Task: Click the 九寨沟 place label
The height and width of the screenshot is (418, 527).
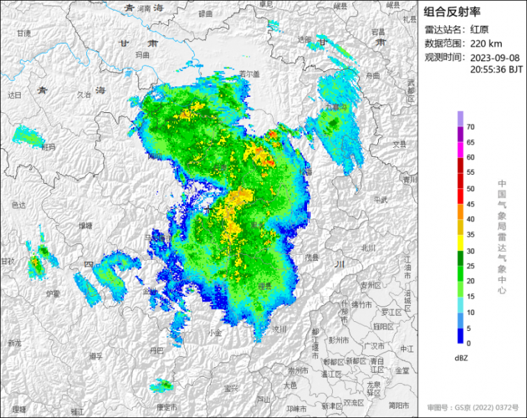Action: 336,107
